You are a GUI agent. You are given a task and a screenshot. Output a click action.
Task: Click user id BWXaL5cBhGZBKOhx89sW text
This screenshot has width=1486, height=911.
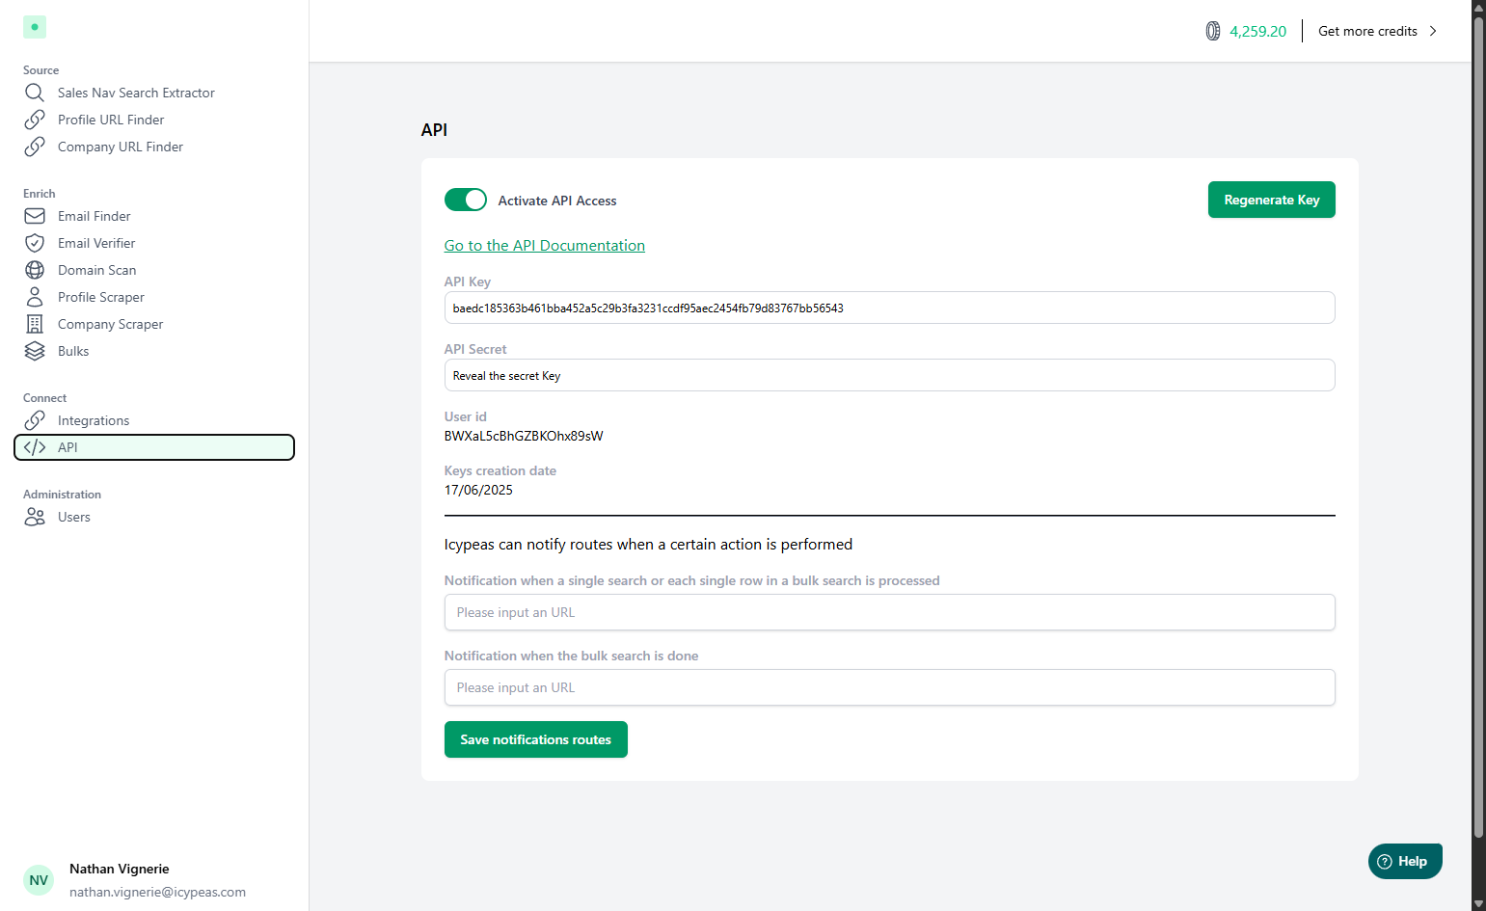(x=524, y=436)
